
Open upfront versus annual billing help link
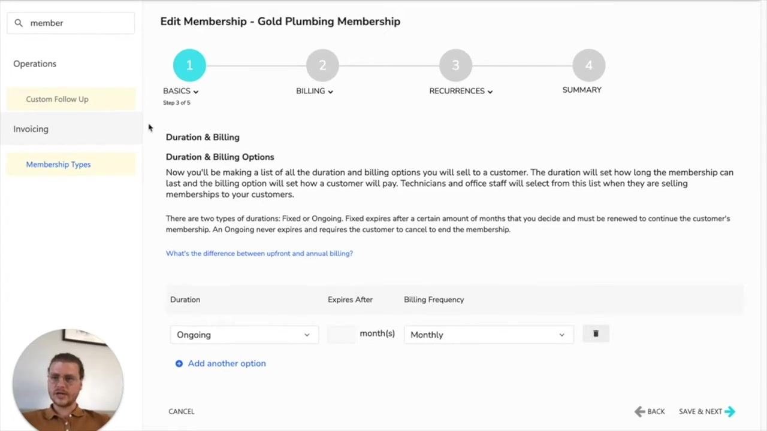coord(259,253)
